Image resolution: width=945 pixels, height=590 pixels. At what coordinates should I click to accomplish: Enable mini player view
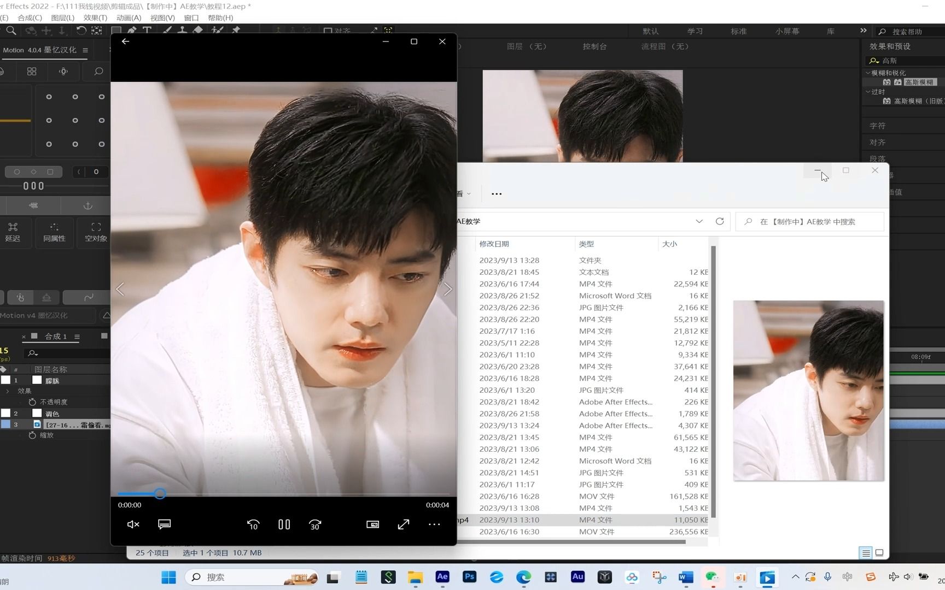[372, 524]
